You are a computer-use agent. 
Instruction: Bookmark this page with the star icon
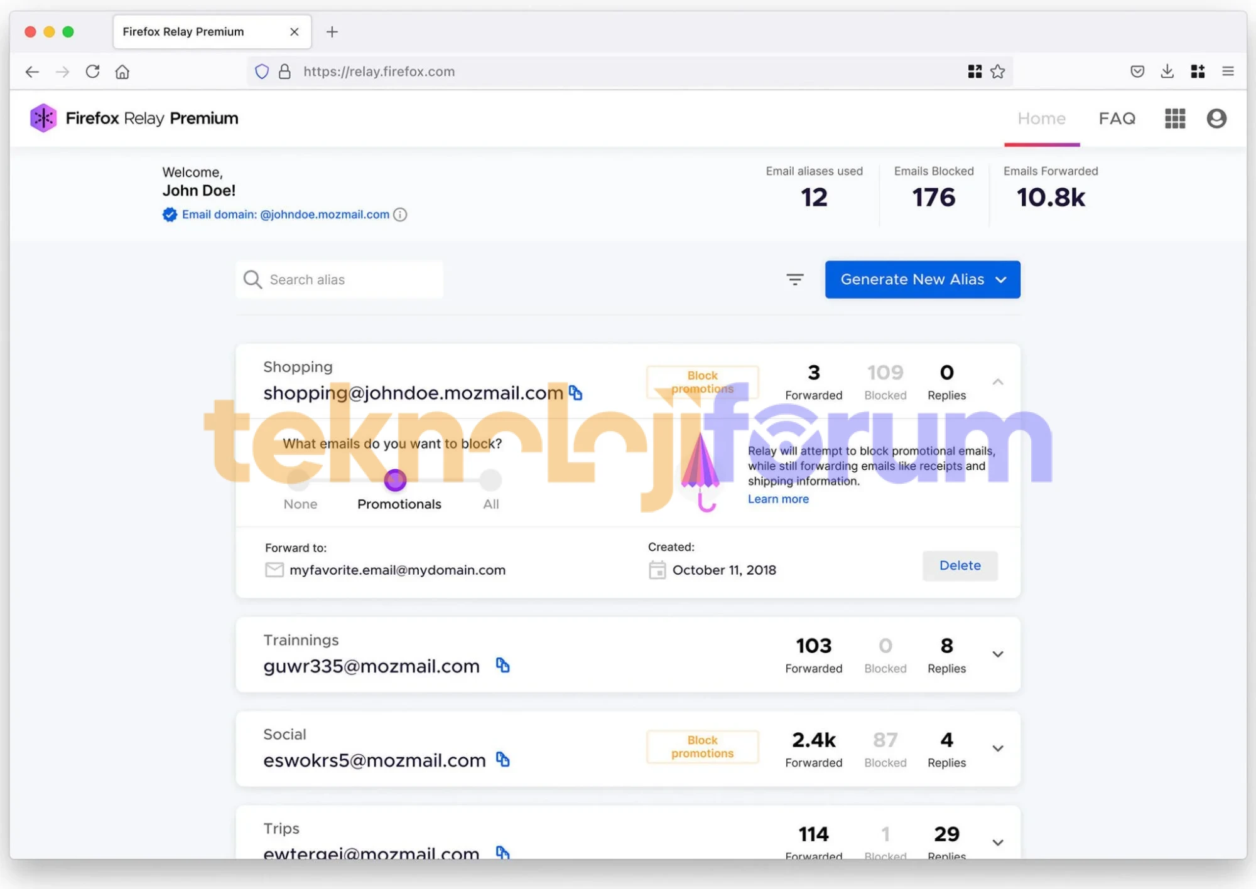[x=997, y=72]
